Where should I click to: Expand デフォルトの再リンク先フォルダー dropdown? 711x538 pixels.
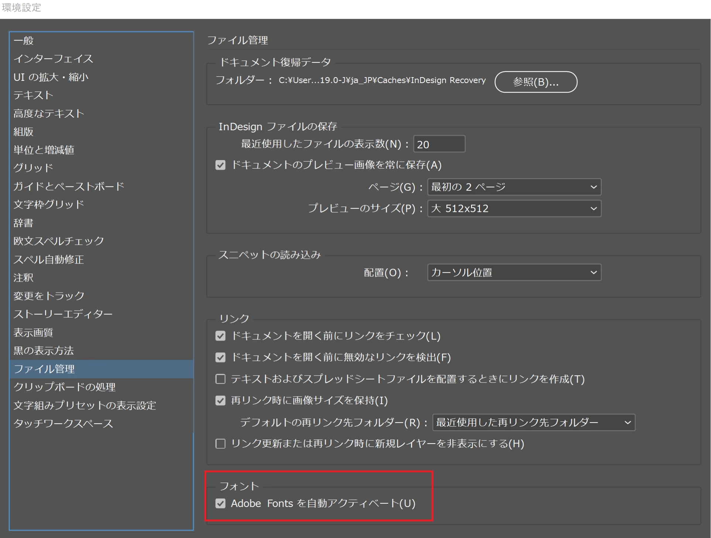(533, 423)
